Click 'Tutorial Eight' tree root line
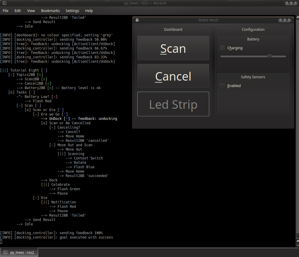Screen dimensions: 299x257 click(24, 70)
